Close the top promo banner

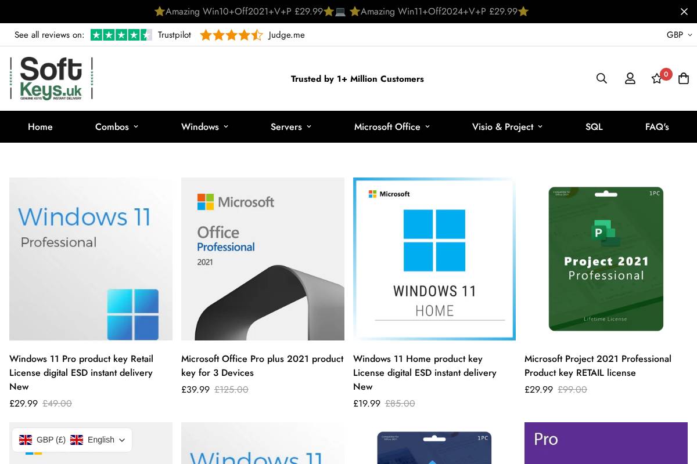click(684, 12)
